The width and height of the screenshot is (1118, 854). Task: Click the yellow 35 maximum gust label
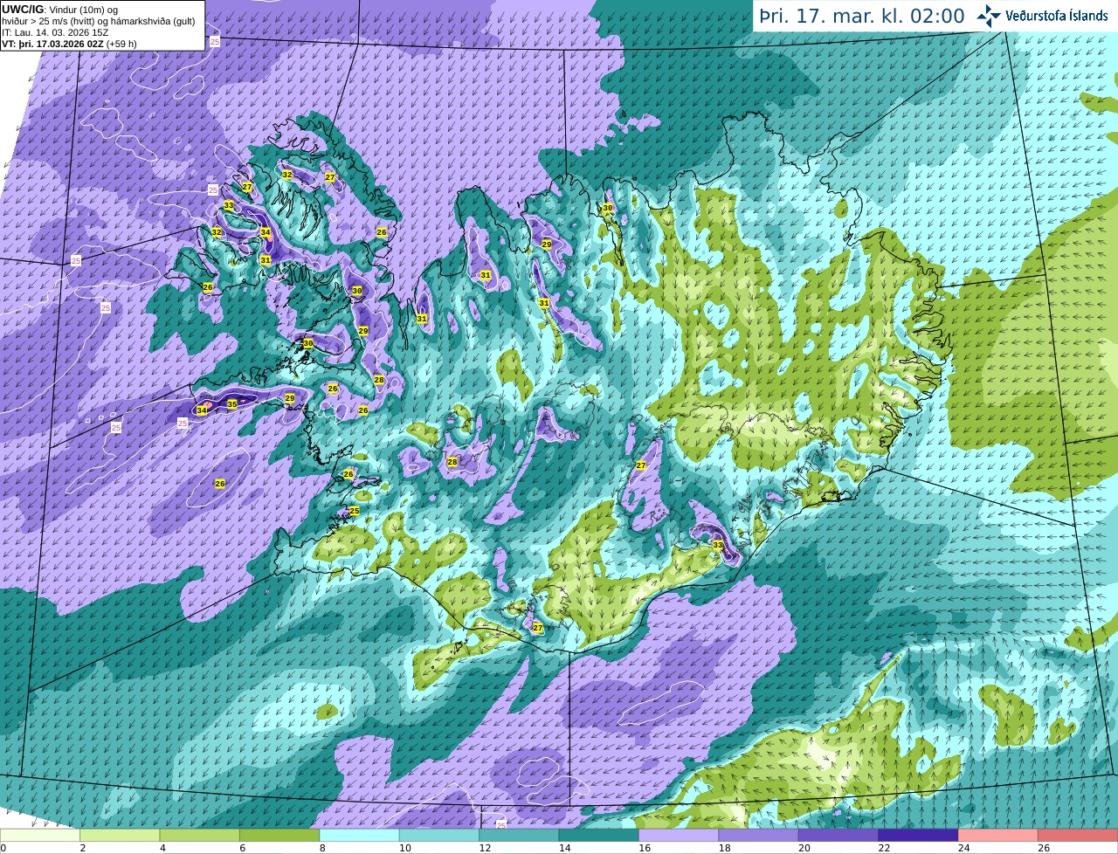pos(231,404)
